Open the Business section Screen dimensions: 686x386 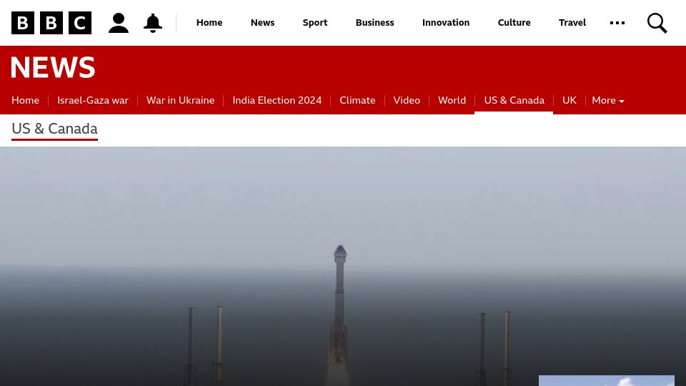374,23
